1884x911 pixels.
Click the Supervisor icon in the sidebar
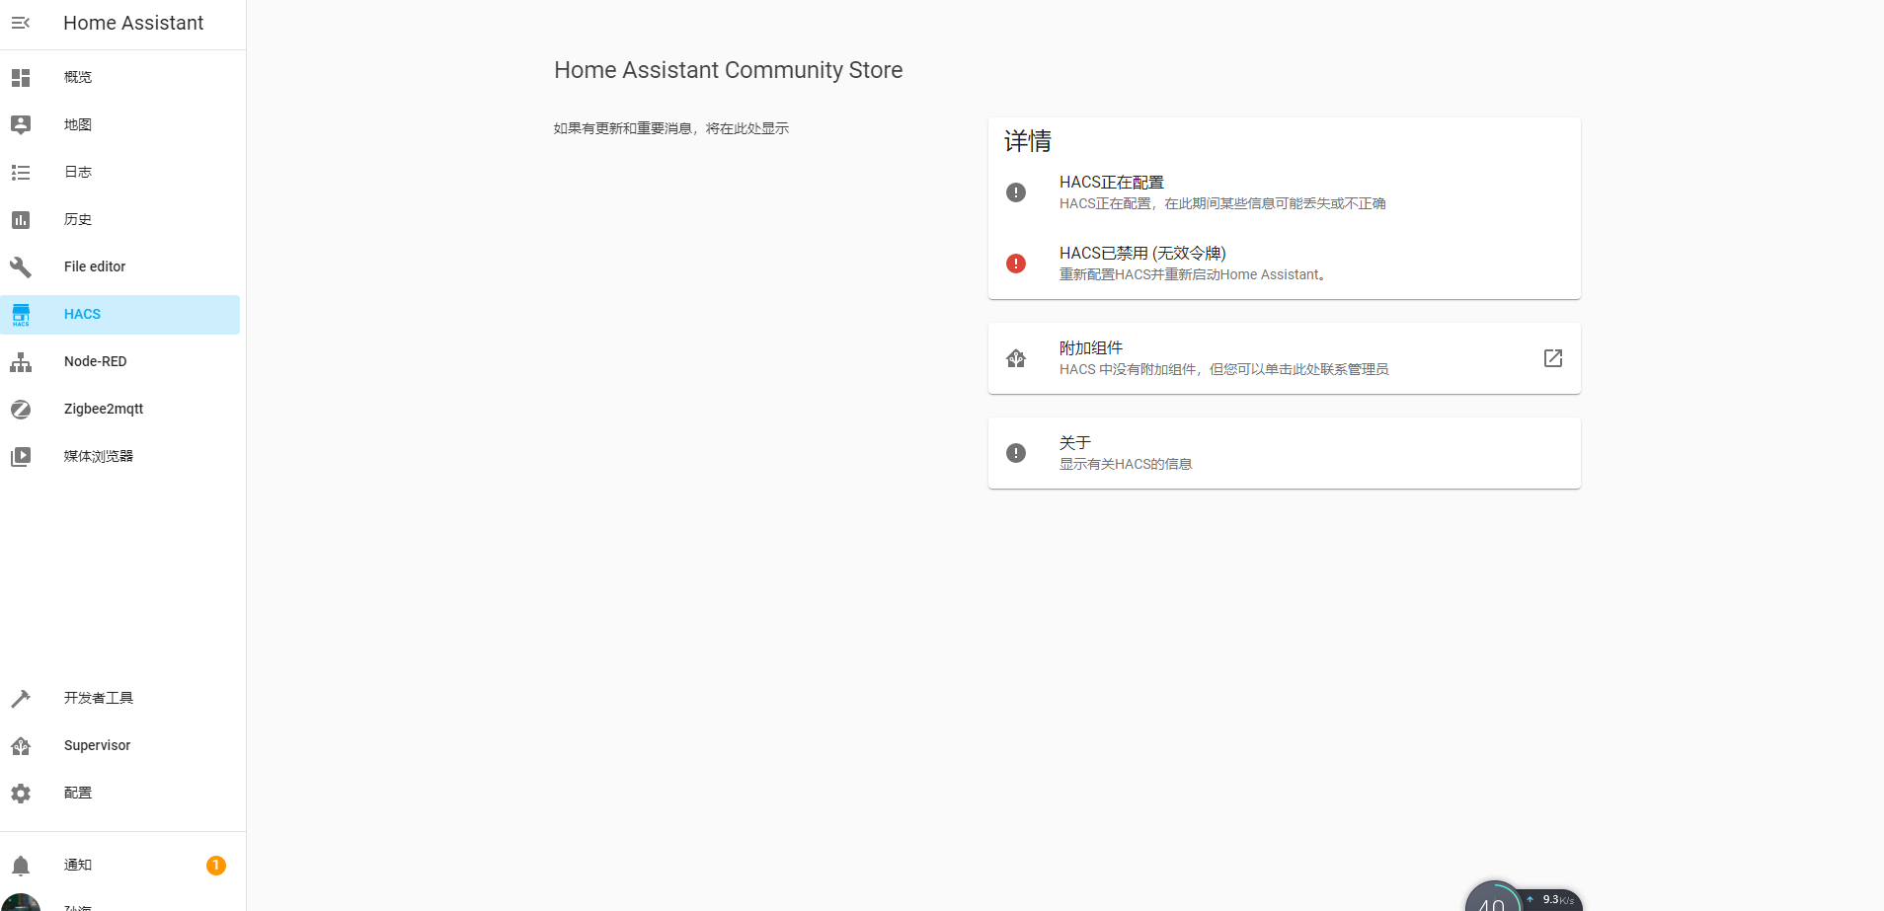(x=21, y=745)
